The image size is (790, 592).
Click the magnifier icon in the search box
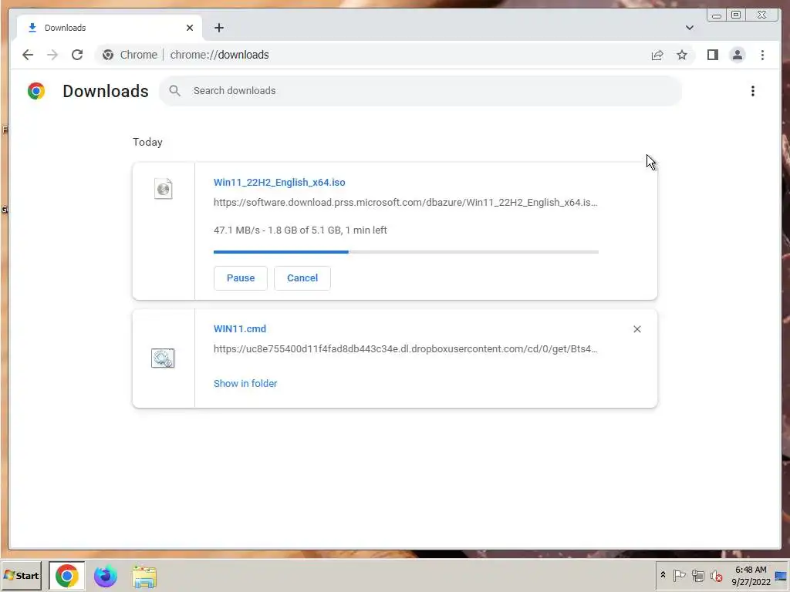pyautogui.click(x=175, y=91)
